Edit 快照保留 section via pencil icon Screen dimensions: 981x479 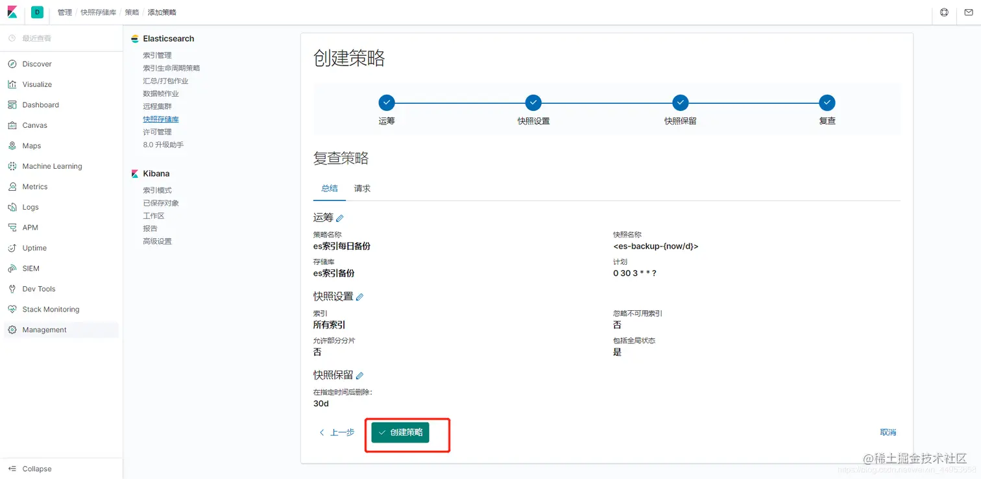click(x=360, y=375)
